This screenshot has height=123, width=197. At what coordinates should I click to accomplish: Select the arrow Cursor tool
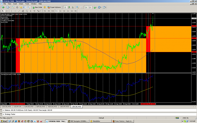click(x=3, y=11)
